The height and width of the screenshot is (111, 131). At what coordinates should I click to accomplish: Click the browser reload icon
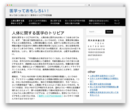pyautogui.click(x=85, y=5)
